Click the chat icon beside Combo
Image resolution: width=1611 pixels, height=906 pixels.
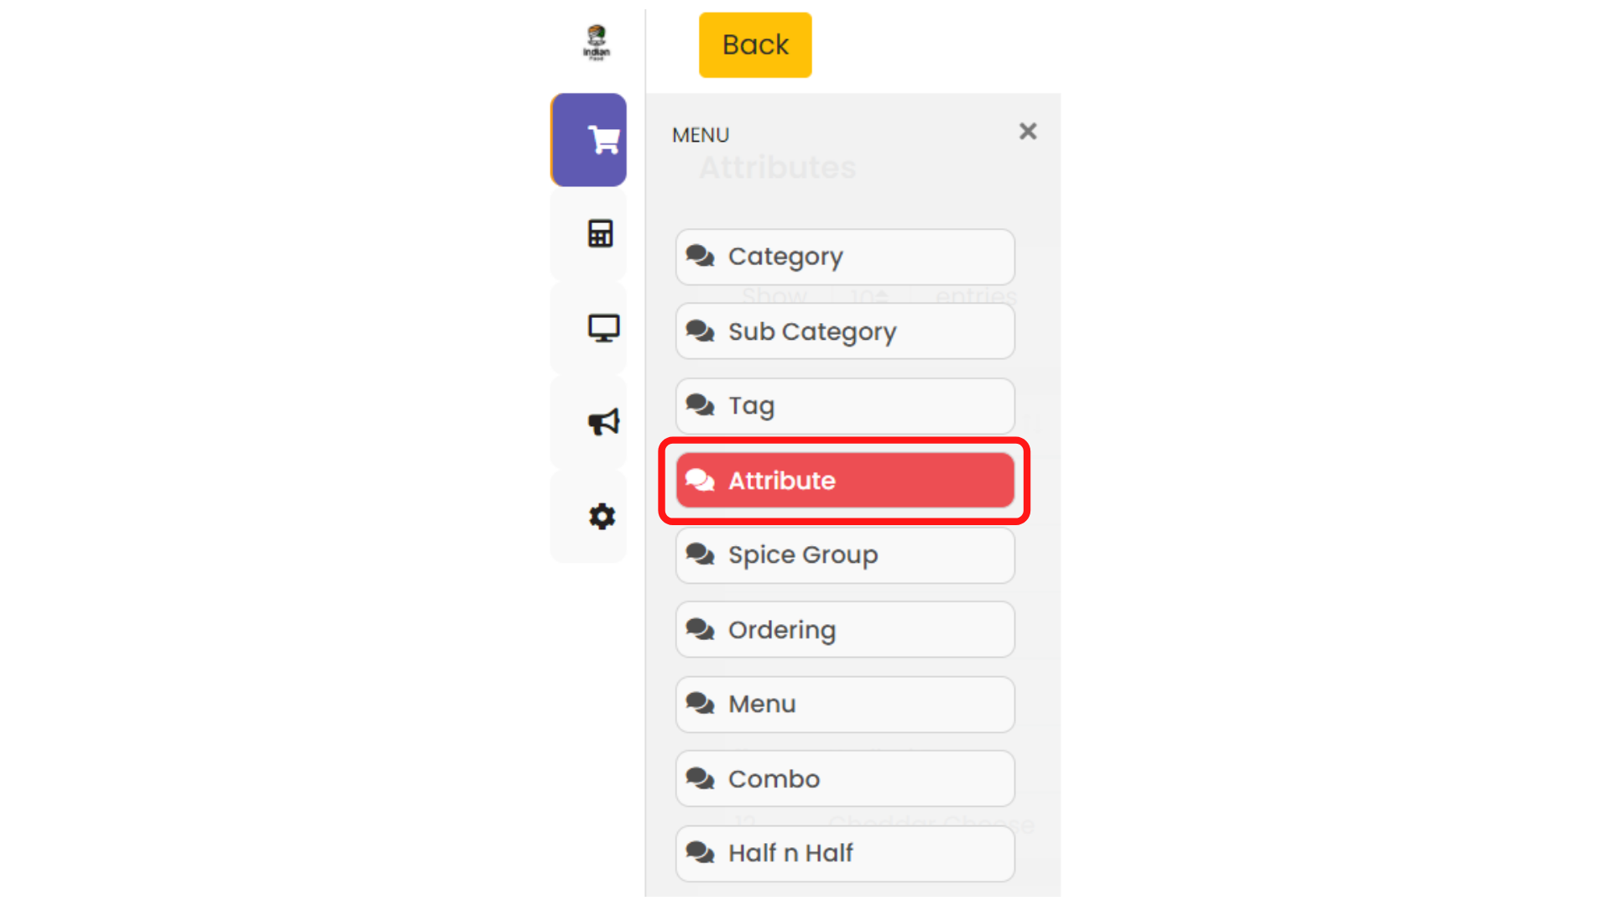(x=700, y=778)
